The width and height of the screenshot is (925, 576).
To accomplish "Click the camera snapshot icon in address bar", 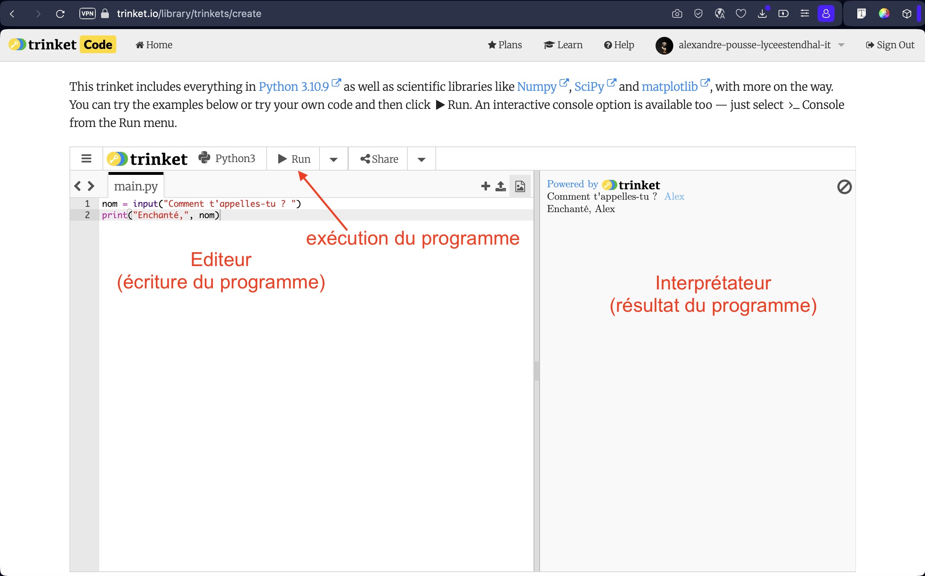I will [x=677, y=14].
